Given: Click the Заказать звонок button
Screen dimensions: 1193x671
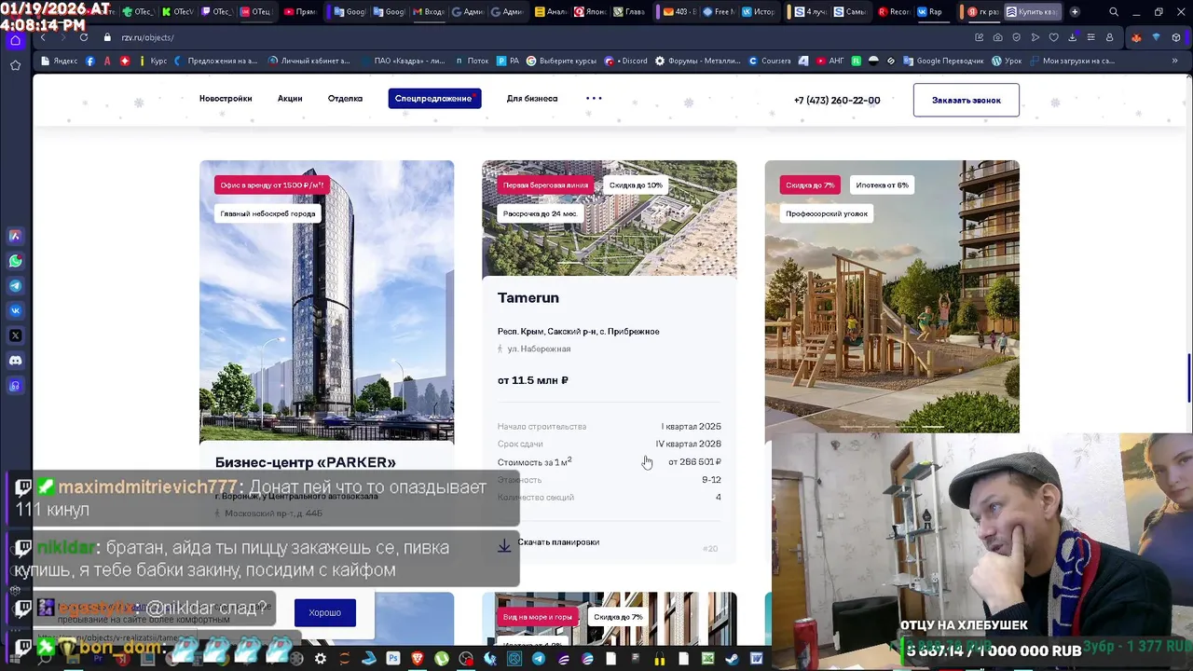Looking at the screenshot, I should click(x=967, y=100).
